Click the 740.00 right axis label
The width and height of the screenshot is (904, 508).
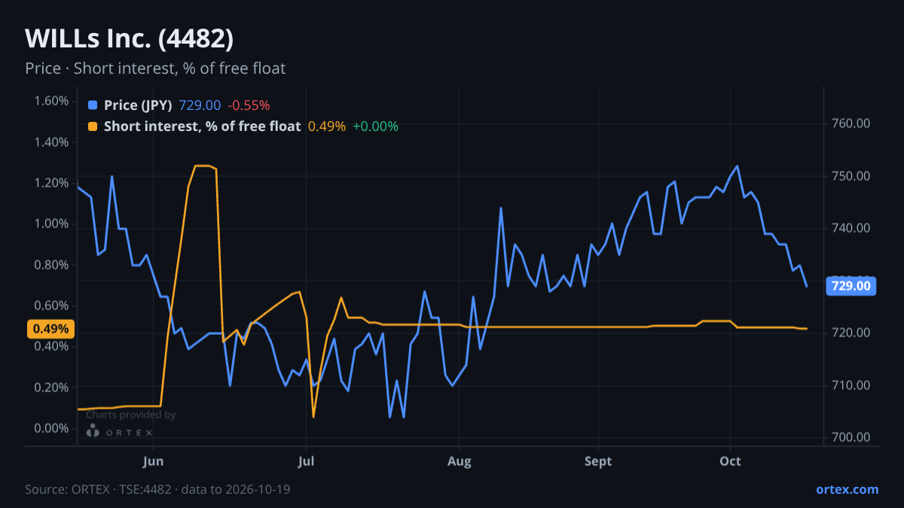[x=851, y=228]
